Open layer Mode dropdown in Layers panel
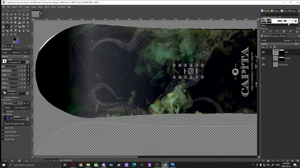Screen dimensions: 300x168 click(x=277, y=40)
